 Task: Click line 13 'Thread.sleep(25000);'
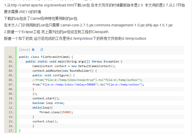click(56, 112)
